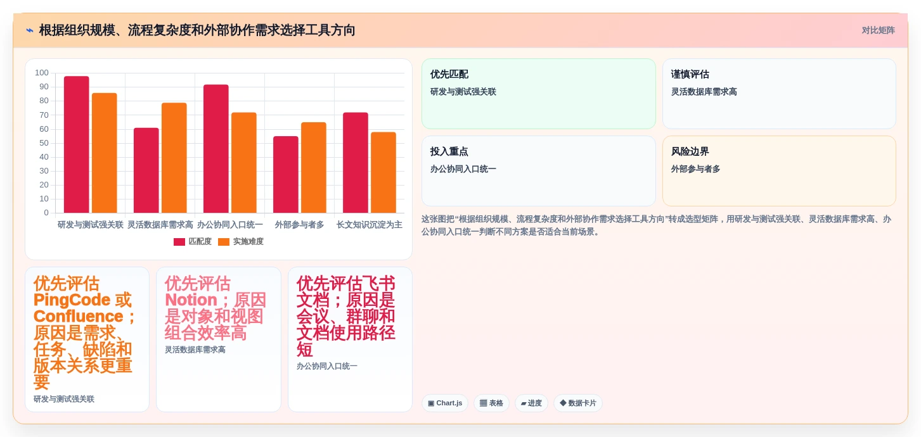The height and width of the screenshot is (437, 921).
Task: Select the 数据卡片 tag chip
Action: tap(578, 403)
